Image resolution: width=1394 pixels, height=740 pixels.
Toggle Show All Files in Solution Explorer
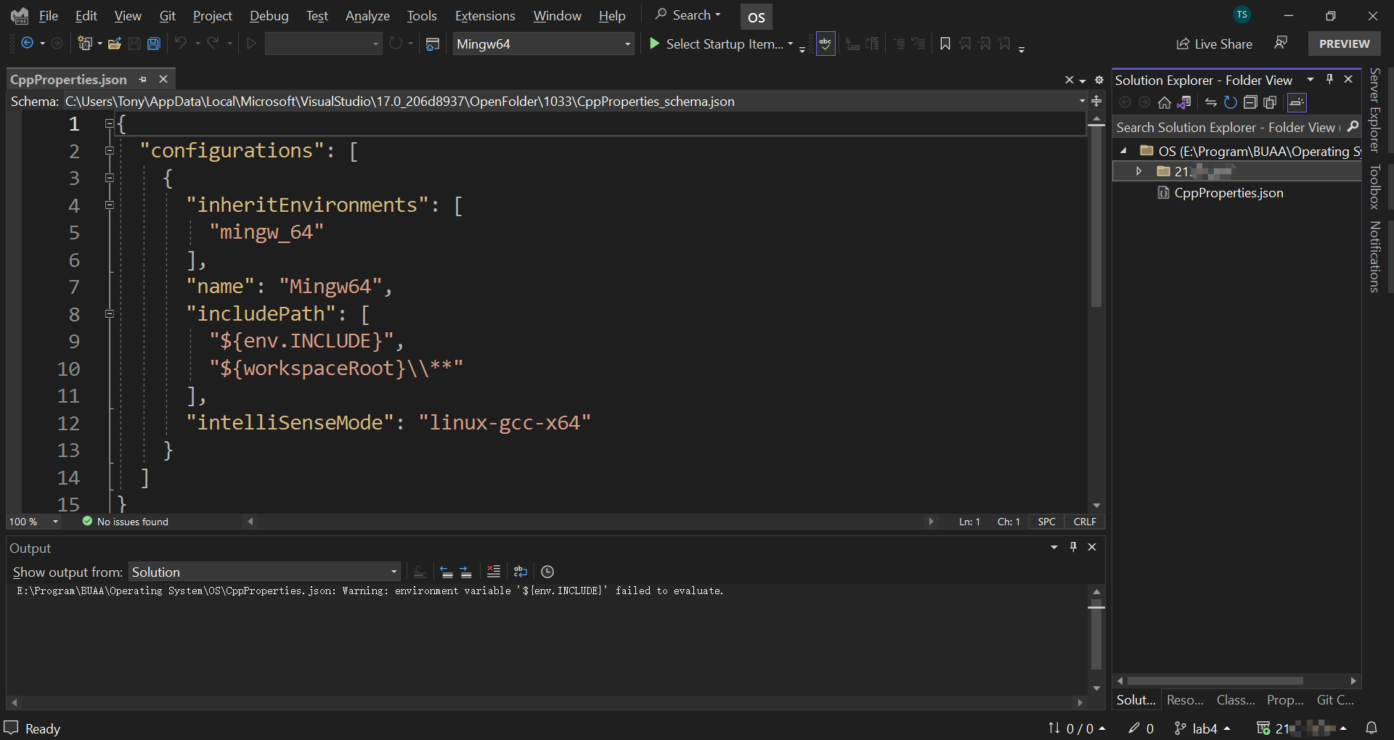[1270, 102]
